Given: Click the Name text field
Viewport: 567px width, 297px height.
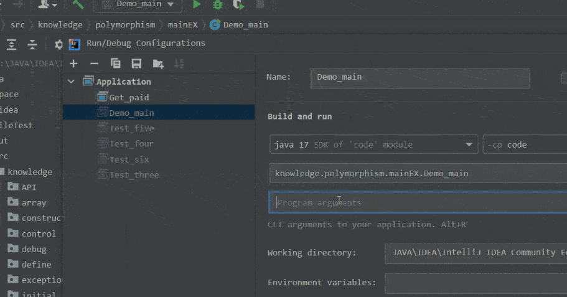Looking at the screenshot, I should (419, 78).
